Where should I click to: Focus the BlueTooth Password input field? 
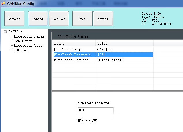tap(95, 110)
